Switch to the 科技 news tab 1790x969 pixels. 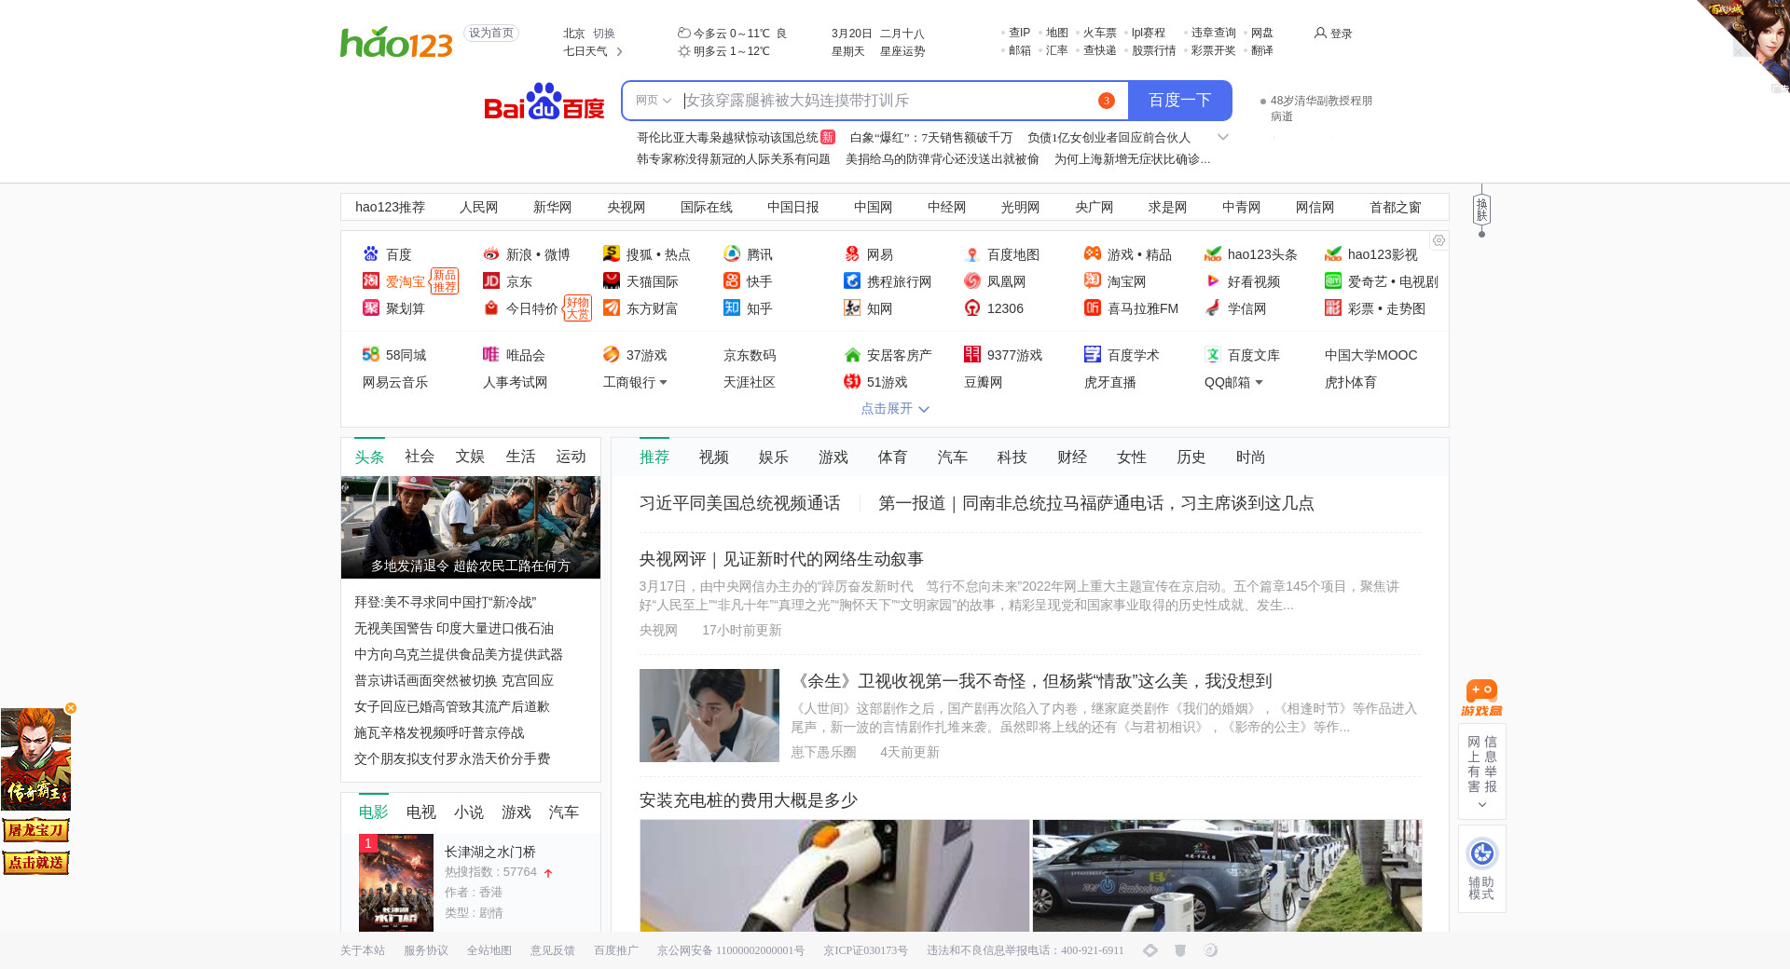(1012, 457)
